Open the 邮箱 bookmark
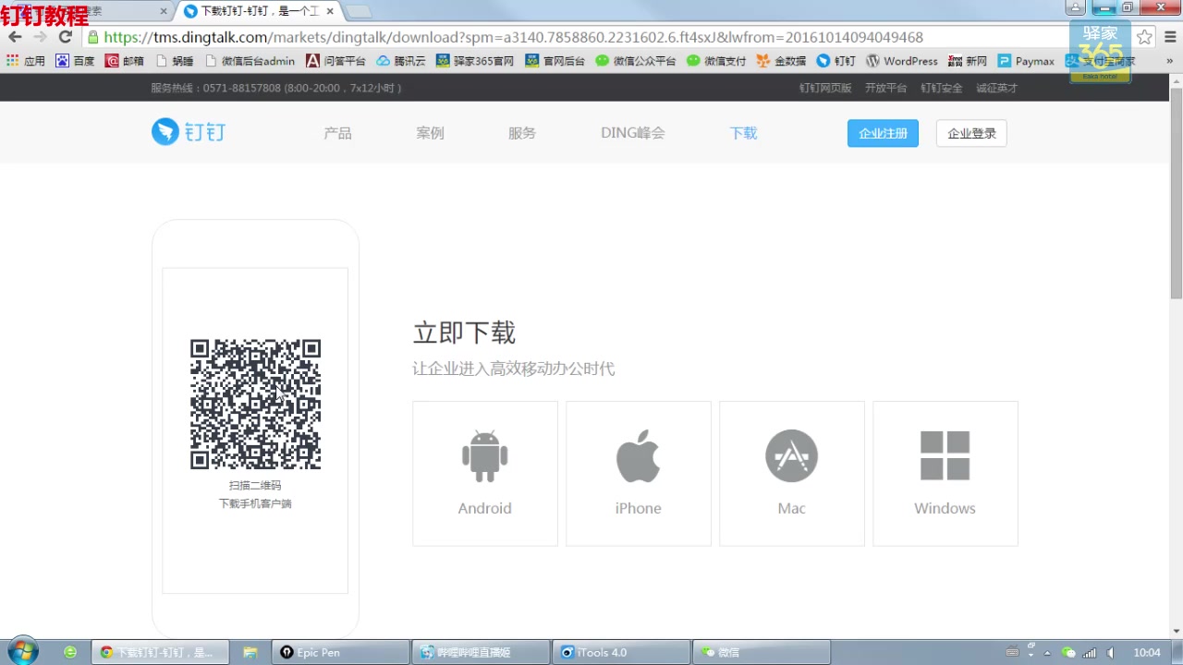 (x=124, y=61)
